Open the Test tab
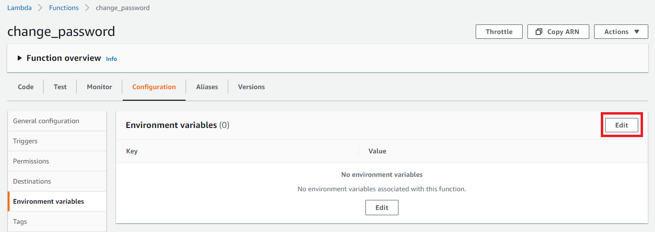Screen dimensions: 655x232 (60, 87)
